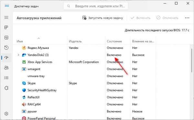Click the PowerPanel Personal icon

(x=24, y=118)
